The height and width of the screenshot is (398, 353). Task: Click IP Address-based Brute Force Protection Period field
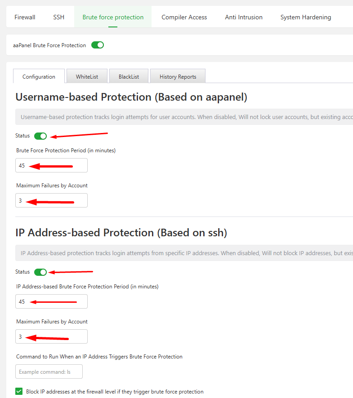click(51, 301)
